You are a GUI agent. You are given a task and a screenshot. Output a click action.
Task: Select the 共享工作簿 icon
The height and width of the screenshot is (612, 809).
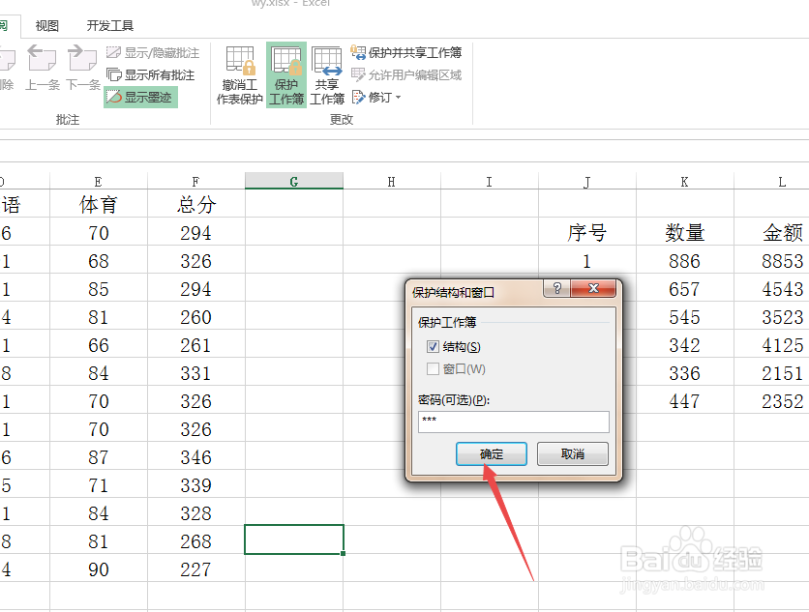coord(327,74)
